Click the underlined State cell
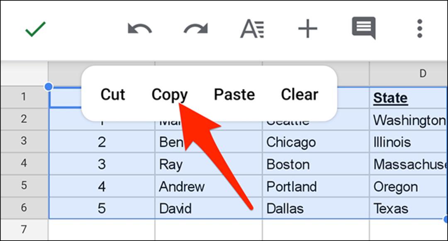This screenshot has width=448, height=241. 408,98
